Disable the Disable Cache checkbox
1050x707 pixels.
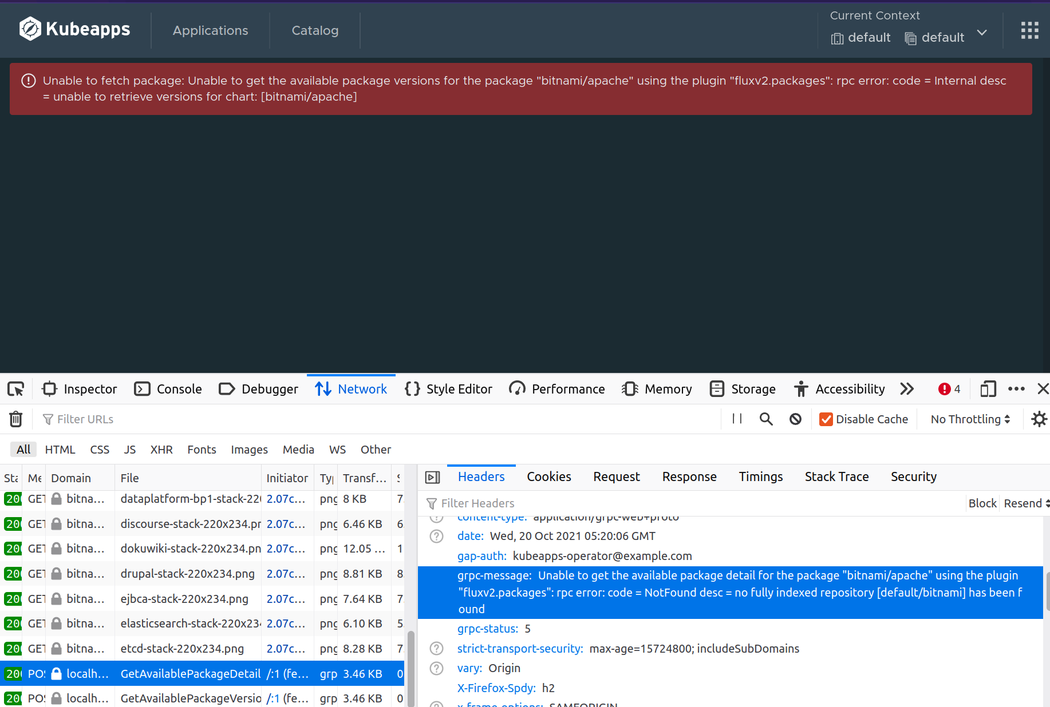(x=826, y=419)
